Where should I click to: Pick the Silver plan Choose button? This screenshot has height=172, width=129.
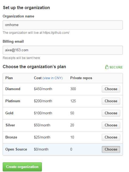point(111,125)
